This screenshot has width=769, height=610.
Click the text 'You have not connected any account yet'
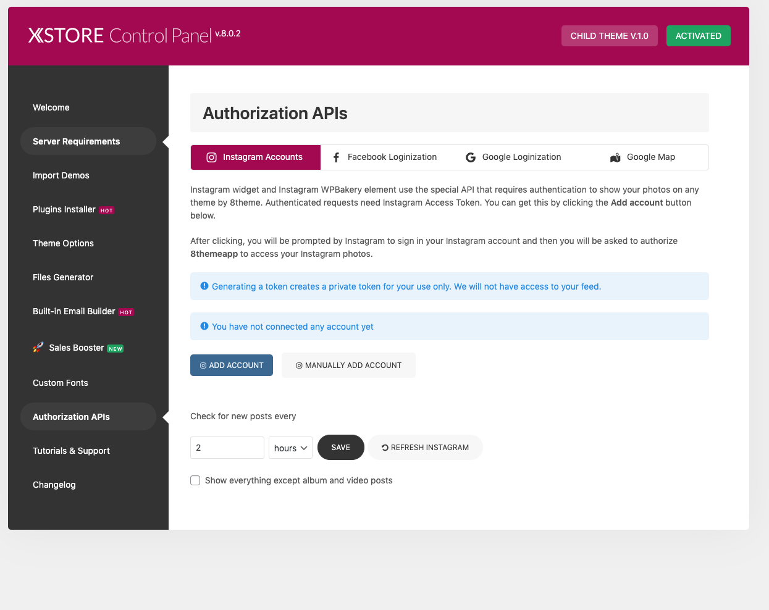tap(293, 327)
